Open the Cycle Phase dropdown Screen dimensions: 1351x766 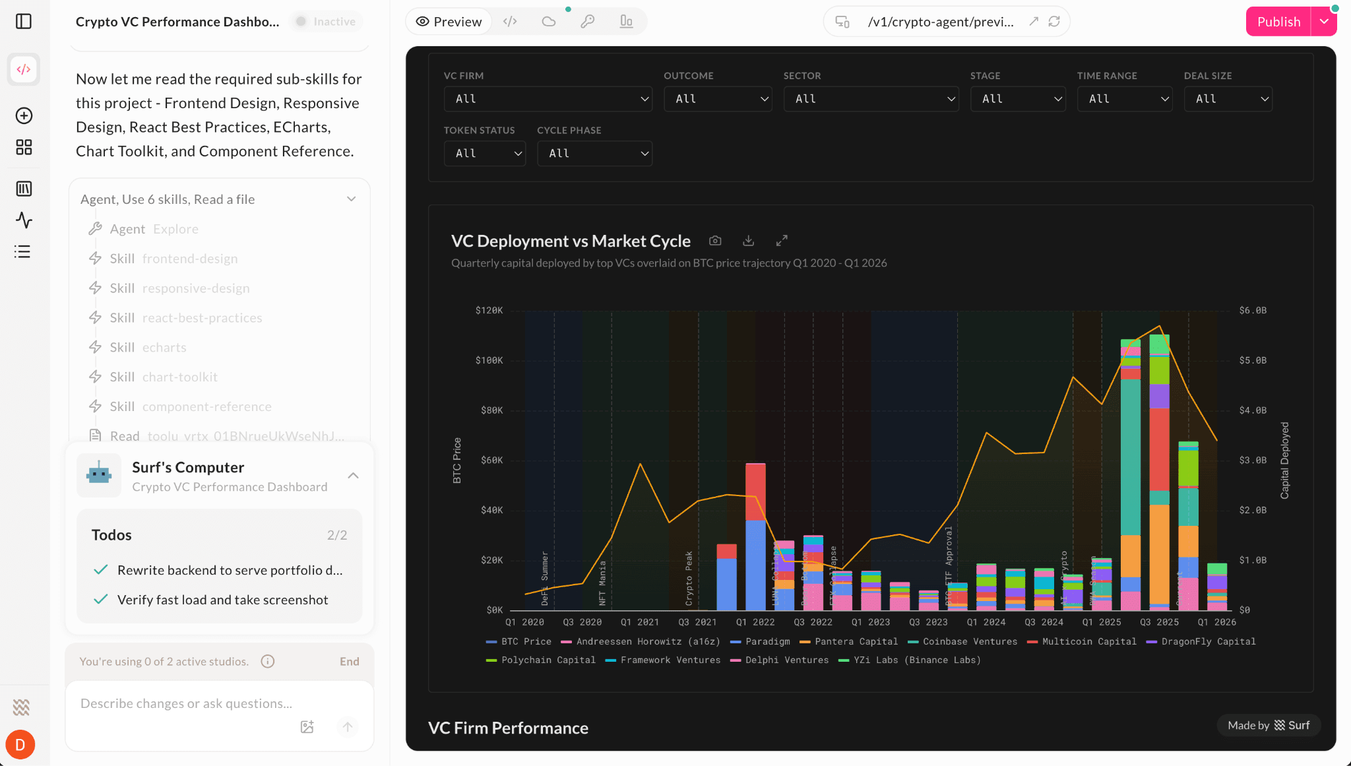[x=595, y=154]
